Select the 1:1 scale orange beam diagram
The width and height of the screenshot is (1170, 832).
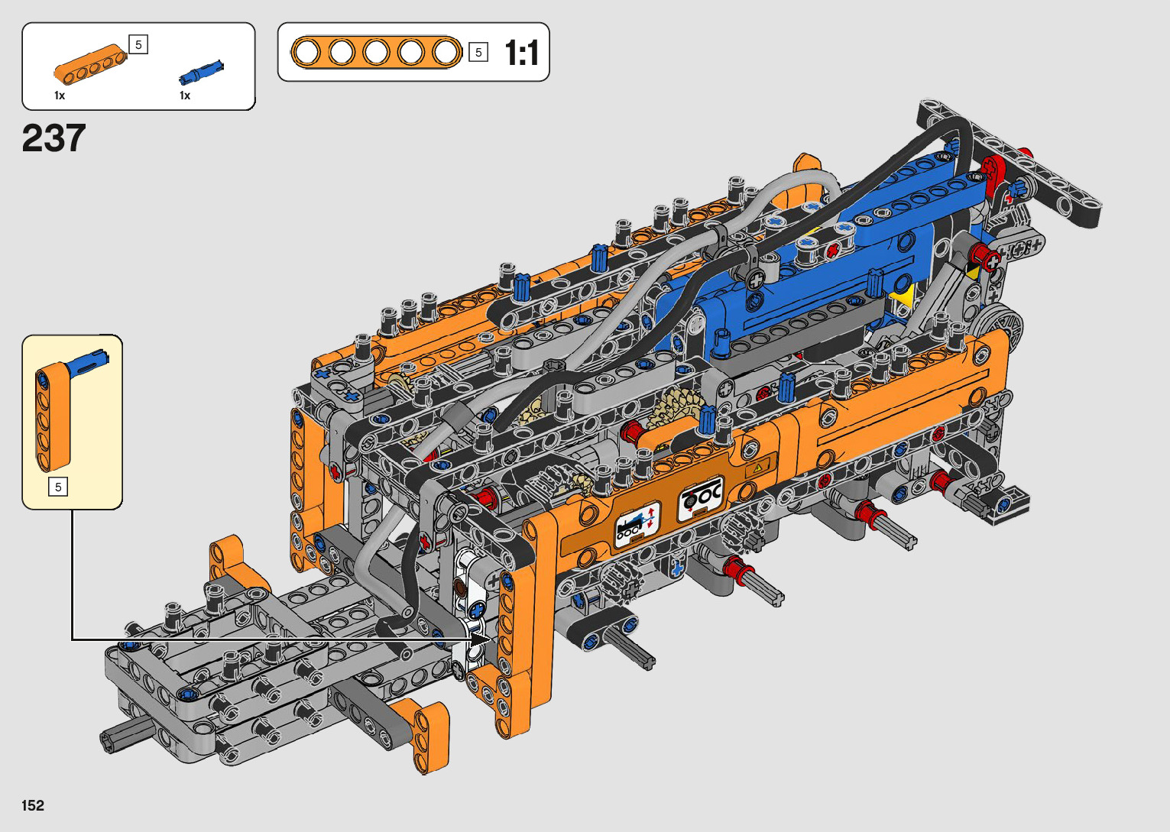pyautogui.click(x=376, y=53)
